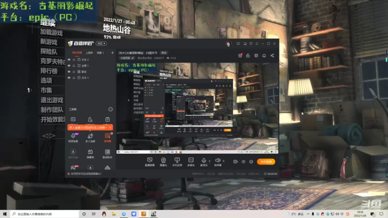Open the video link-mic tool
Viewport: 388px width, 218px height.
[73, 138]
